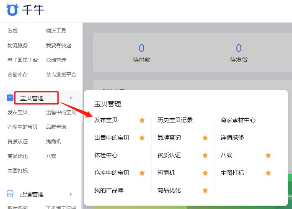Open 体检中心 in the popup menu
The height and width of the screenshot is (209, 292).
(x=106, y=155)
